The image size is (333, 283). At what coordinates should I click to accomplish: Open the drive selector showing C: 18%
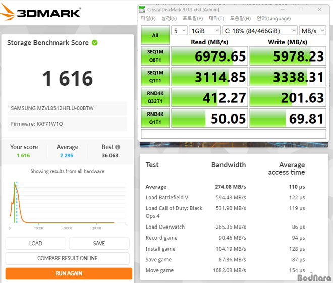[259, 31]
